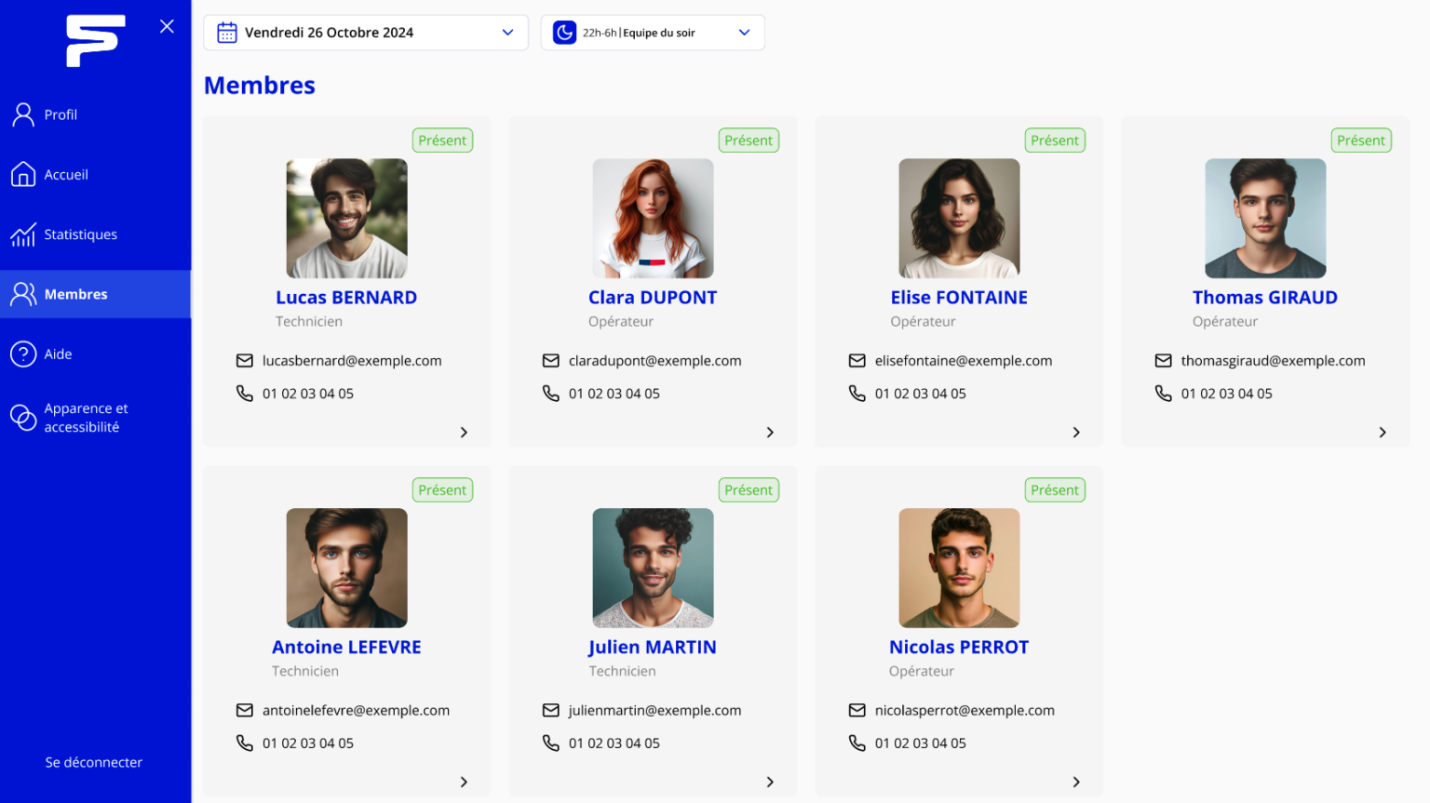
Task: Click the Présent badge on Antoine LEFEVRE's card
Action: (x=442, y=490)
